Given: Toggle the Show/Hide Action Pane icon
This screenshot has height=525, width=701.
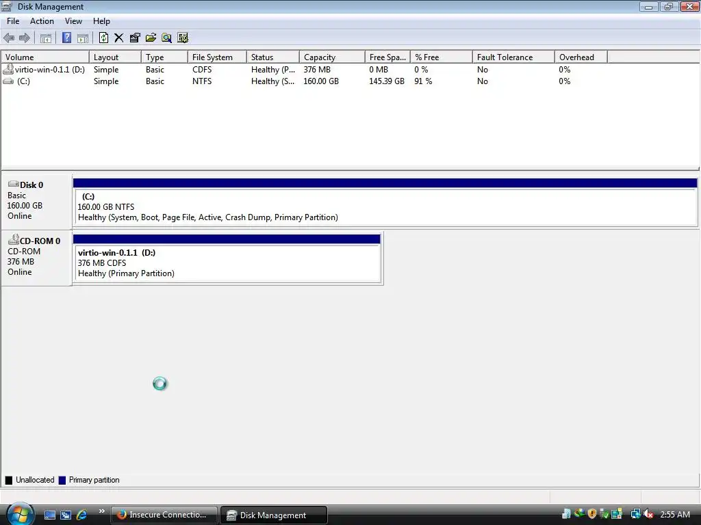Looking at the screenshot, I should [x=83, y=38].
